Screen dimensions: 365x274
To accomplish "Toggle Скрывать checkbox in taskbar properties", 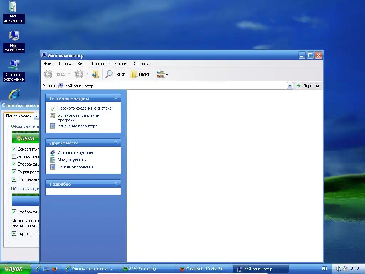I will 14,233.
